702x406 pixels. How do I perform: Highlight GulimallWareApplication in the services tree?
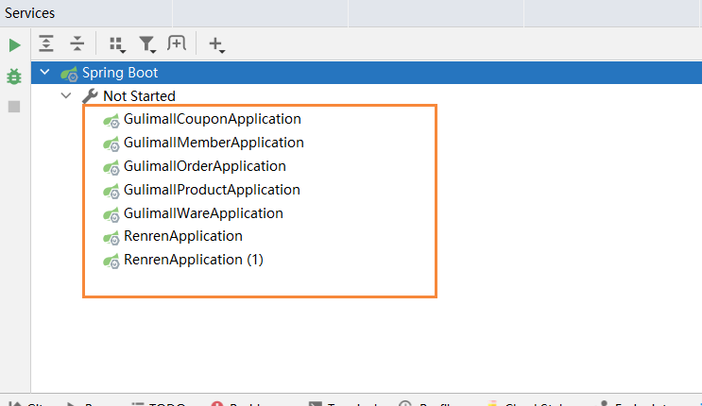(203, 213)
